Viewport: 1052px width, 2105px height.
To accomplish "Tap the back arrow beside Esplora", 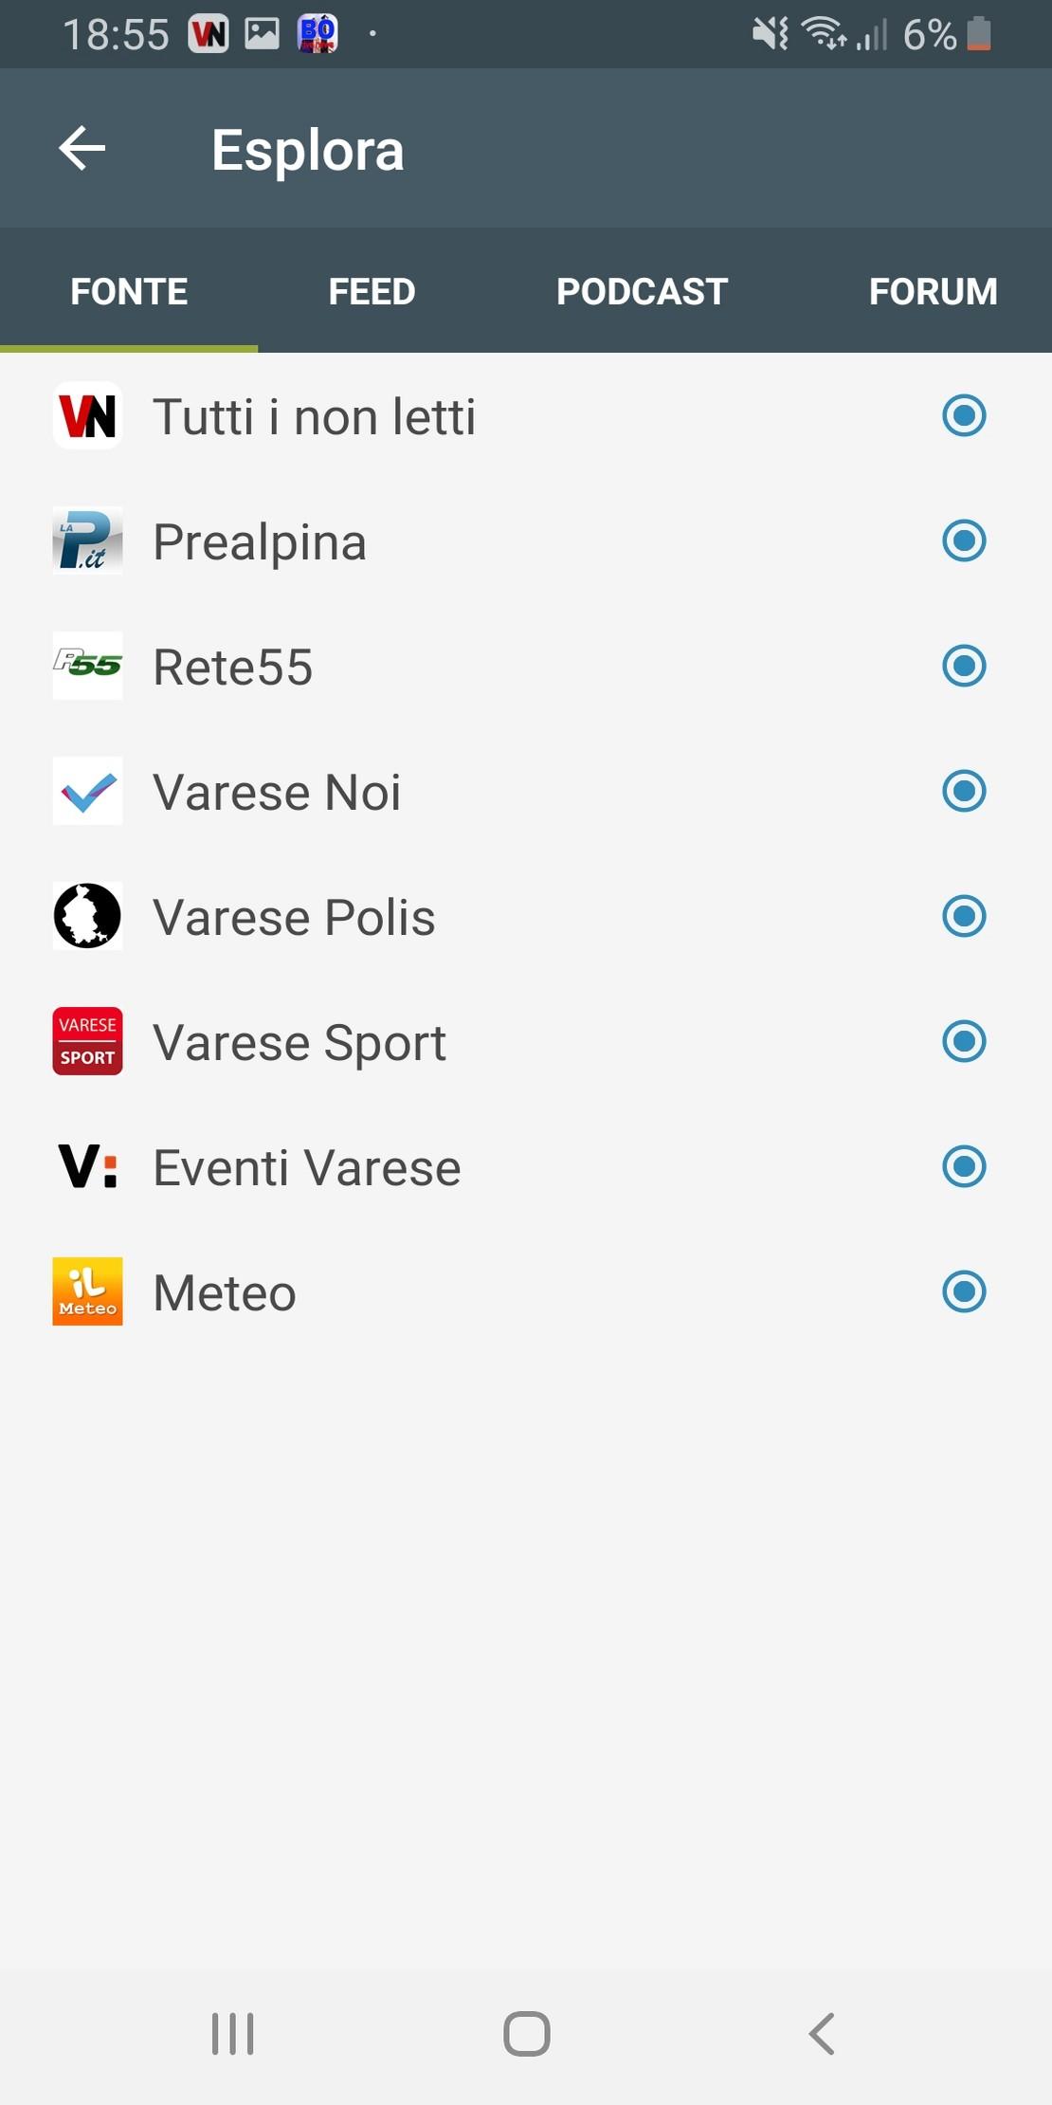I will click(82, 149).
